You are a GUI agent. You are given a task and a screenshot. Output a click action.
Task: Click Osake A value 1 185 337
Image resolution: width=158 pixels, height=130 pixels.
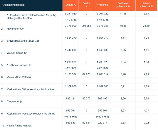[x=71, y=74]
